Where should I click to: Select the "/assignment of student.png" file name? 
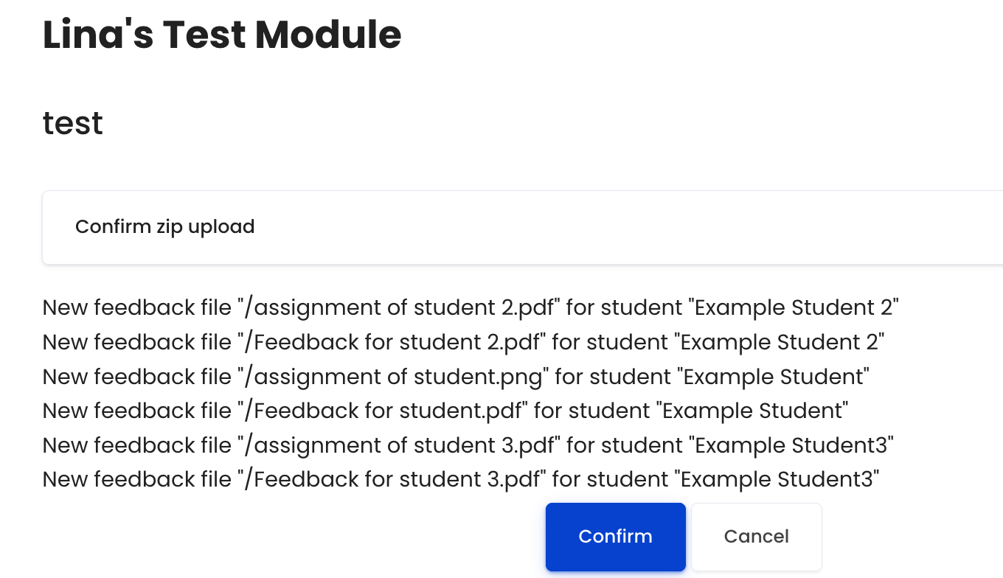[393, 377]
